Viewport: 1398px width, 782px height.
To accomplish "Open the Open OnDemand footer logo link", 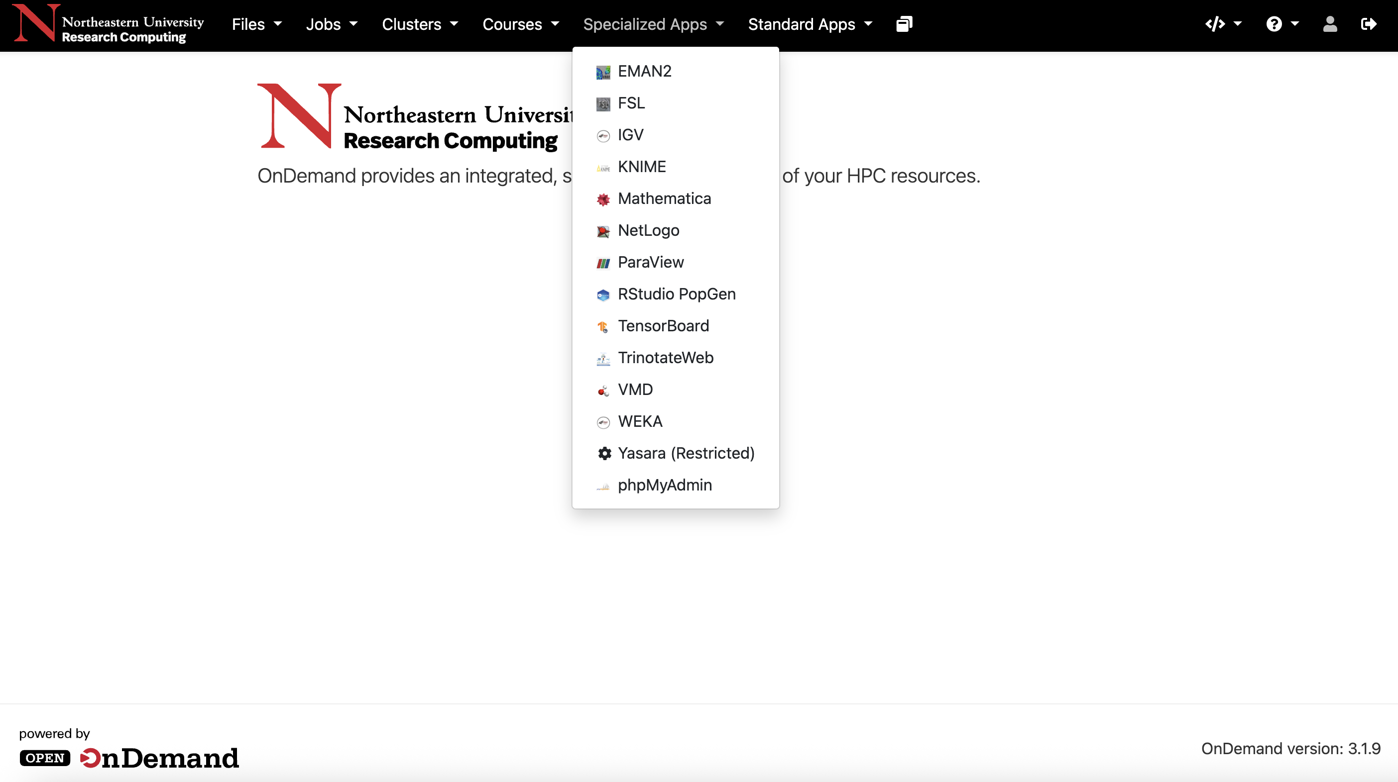I will click(x=129, y=757).
